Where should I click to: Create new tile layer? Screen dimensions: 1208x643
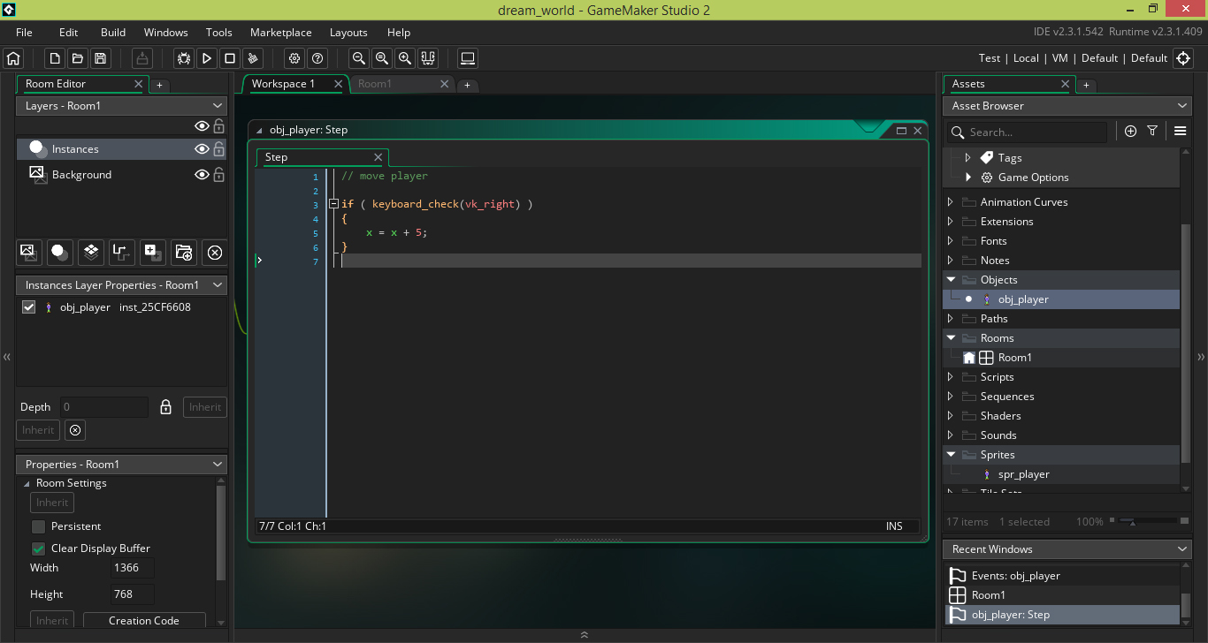click(91, 253)
